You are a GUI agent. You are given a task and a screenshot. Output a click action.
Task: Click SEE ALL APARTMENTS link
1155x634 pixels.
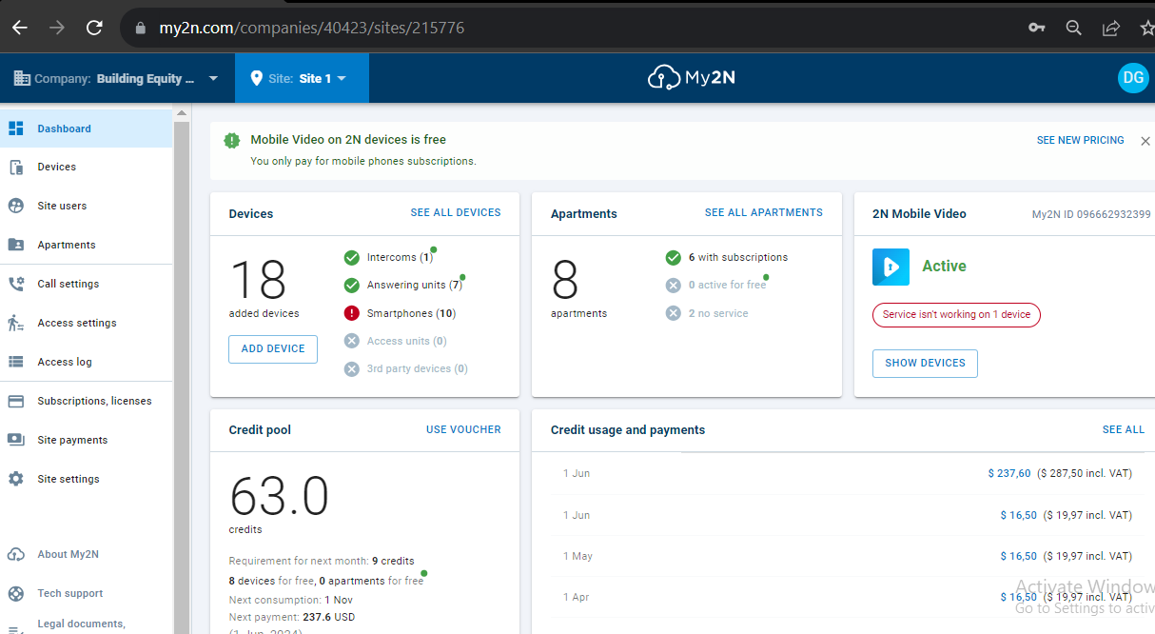(764, 212)
